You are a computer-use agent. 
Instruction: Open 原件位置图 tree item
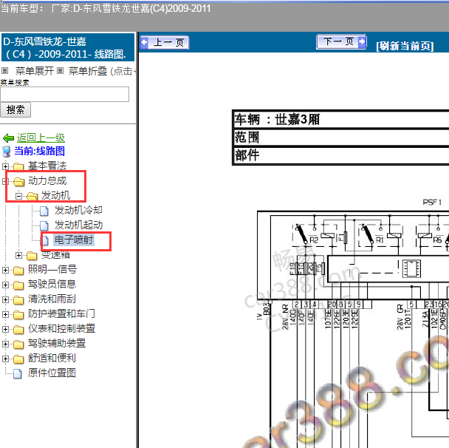pyautogui.click(x=52, y=373)
